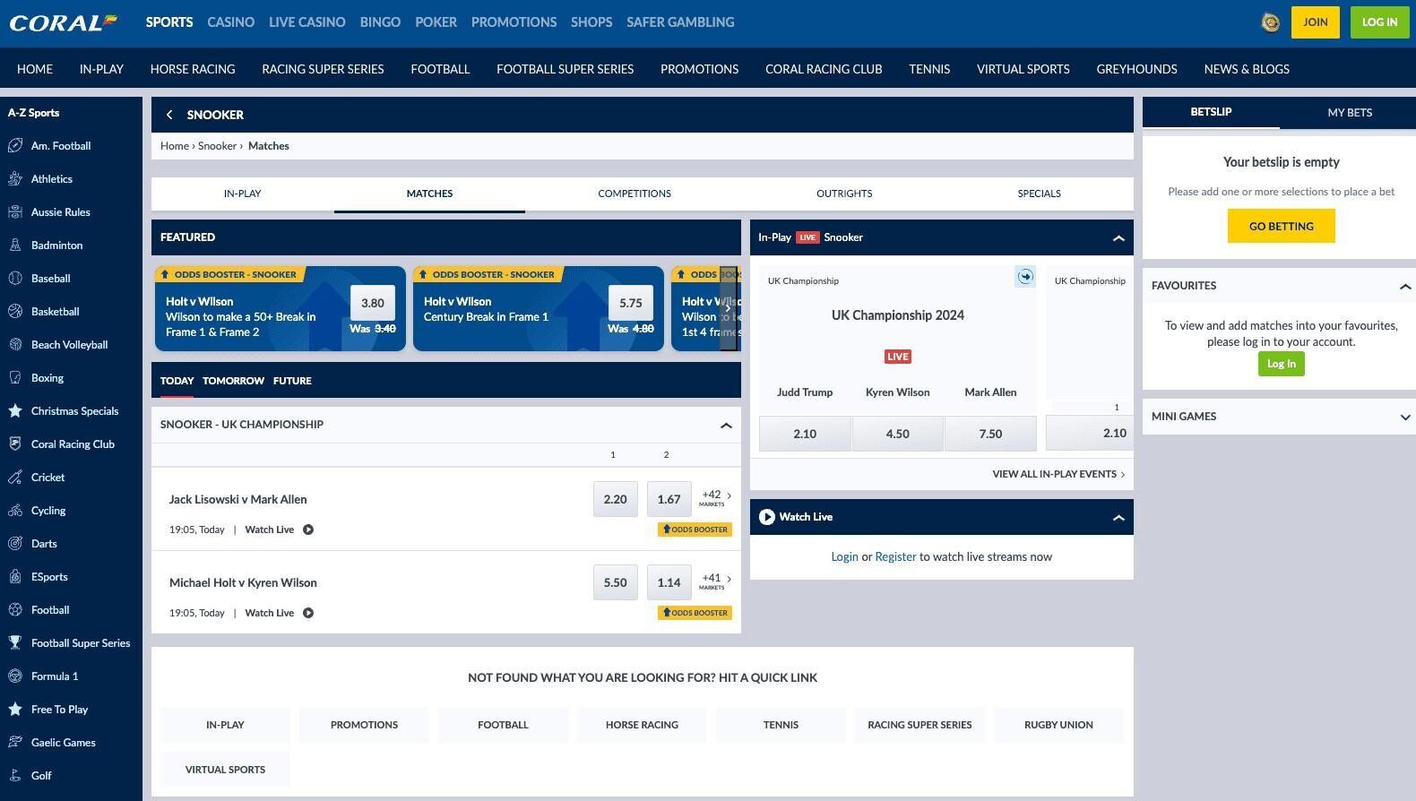
Task: Click the Football ball sidebar icon
Action: [15, 610]
